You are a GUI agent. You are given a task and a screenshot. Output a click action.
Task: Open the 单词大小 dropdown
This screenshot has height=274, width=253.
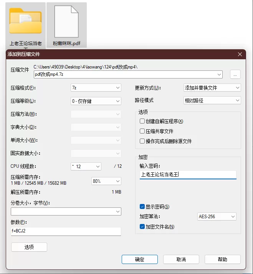(x=96, y=140)
